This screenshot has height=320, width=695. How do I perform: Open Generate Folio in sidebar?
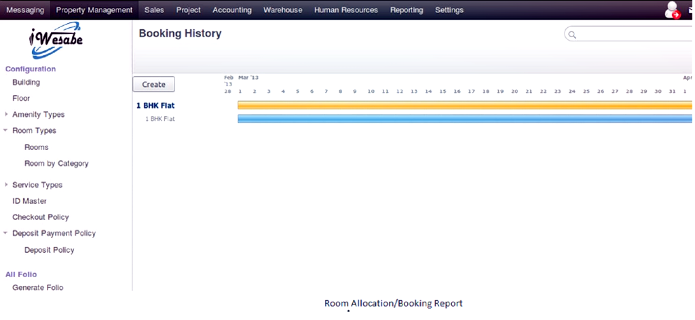[37, 287]
